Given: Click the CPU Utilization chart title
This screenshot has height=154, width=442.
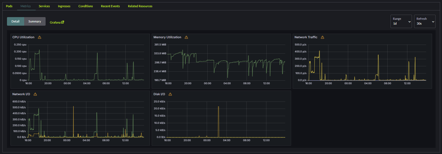Looking at the screenshot, I should point(23,37).
